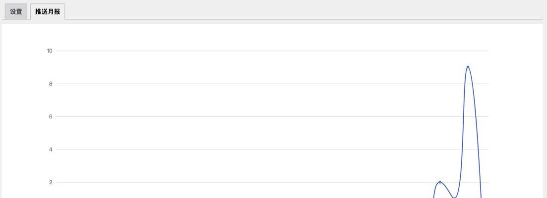Click the data point at peak value 9
The height and width of the screenshot is (198, 547).
click(x=468, y=67)
